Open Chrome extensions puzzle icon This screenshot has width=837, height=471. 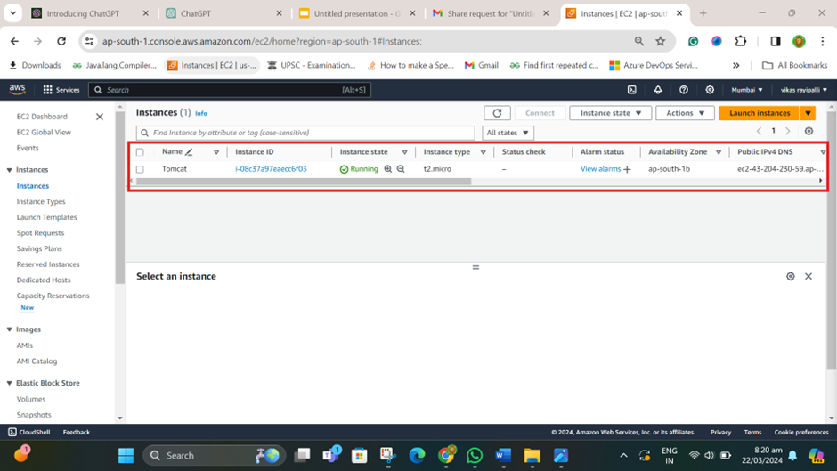(740, 41)
